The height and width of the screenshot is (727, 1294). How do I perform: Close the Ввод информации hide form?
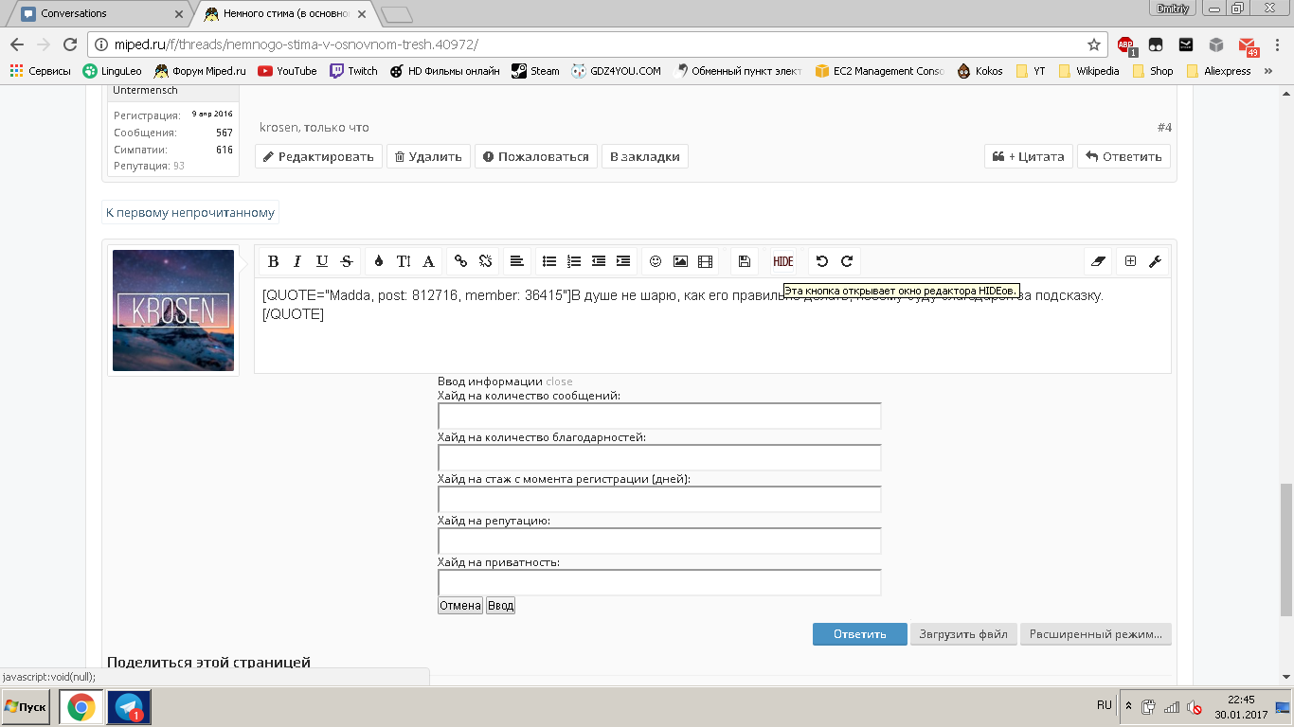click(559, 381)
